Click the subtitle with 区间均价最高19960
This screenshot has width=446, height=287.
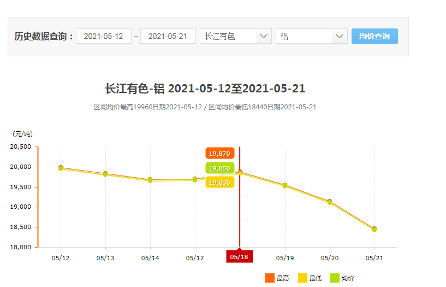pyautogui.click(x=205, y=107)
